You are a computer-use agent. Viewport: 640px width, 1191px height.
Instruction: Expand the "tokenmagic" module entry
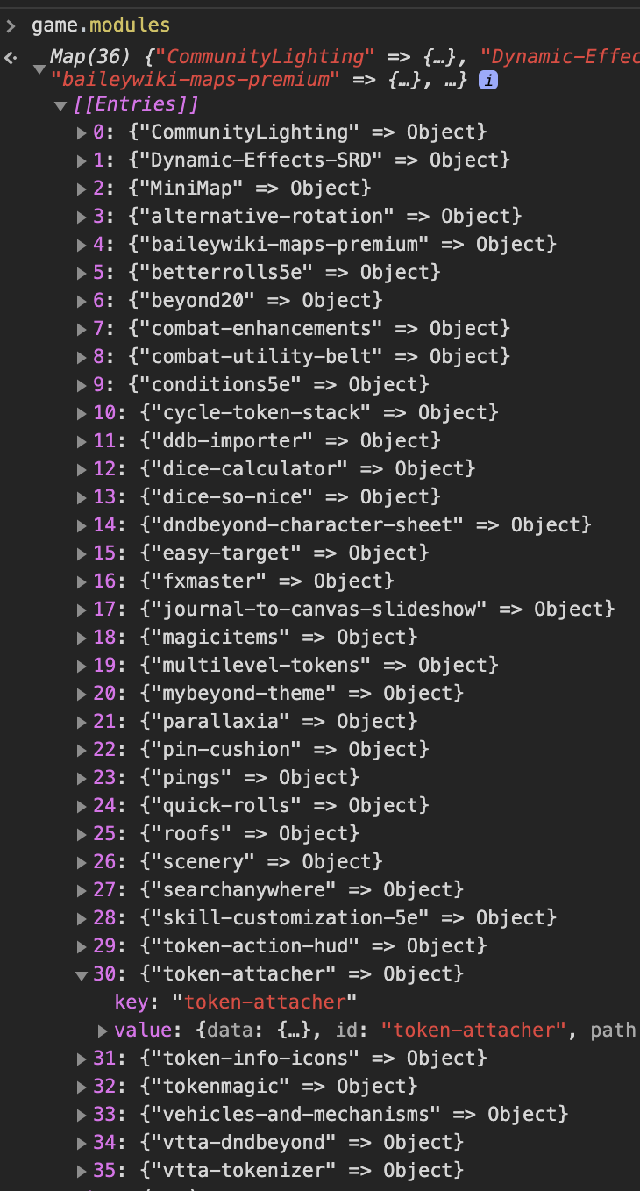81,1086
